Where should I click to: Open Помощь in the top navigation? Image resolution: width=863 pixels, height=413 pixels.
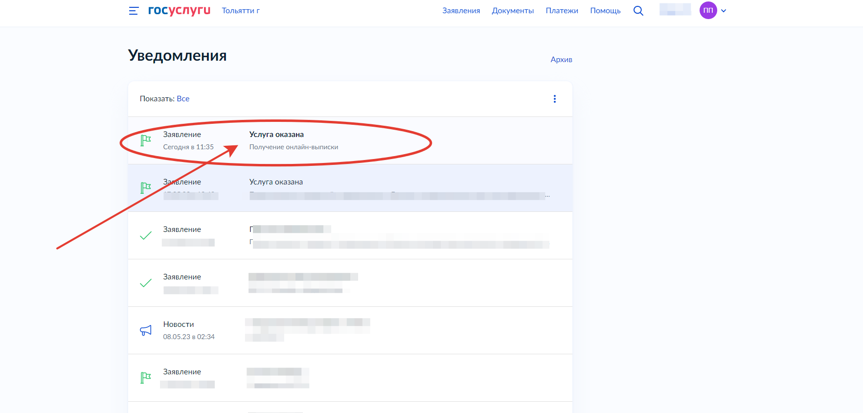pos(605,11)
